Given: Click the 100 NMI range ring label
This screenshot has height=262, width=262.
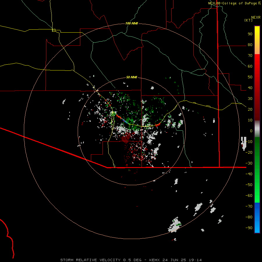Looking at the screenshot, I should click(132, 23).
